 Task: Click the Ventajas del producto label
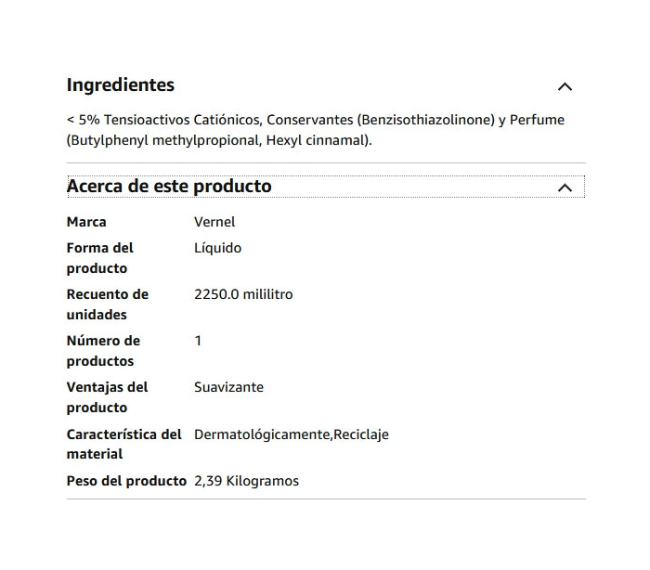click(107, 397)
